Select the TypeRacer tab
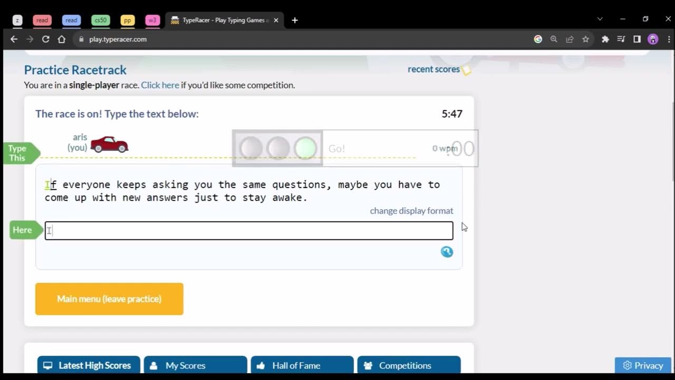675x380 pixels. tap(225, 20)
